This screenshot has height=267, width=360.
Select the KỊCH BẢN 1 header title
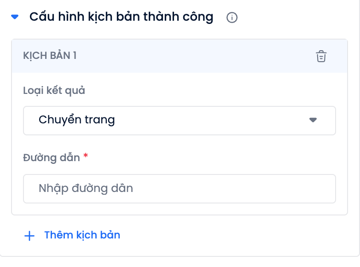50,56
